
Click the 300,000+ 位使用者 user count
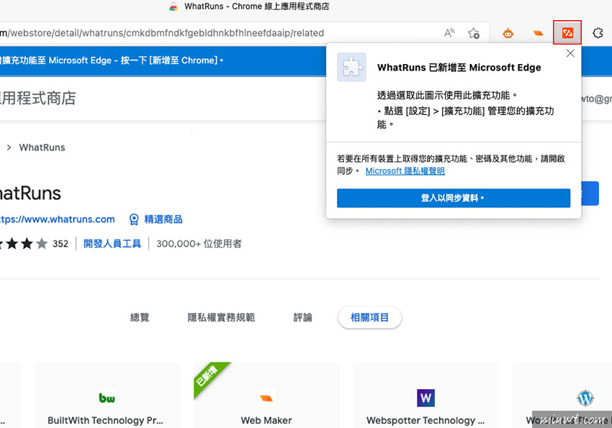click(x=199, y=244)
